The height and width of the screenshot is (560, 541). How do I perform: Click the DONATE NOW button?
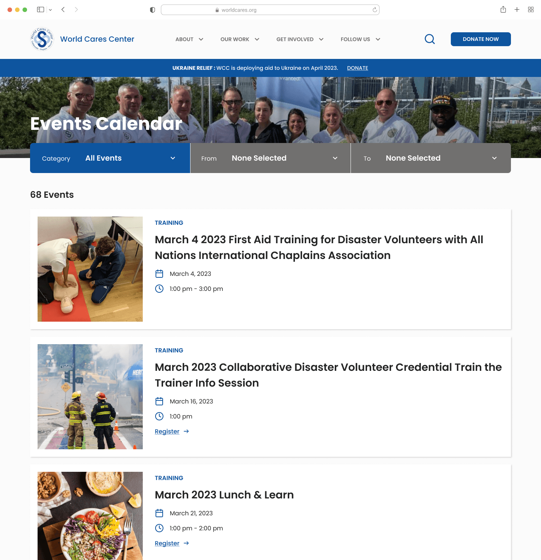tap(481, 39)
